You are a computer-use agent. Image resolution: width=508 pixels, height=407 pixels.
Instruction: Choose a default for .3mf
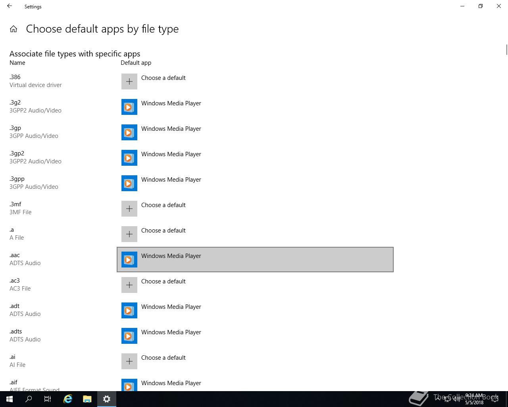tap(255, 209)
